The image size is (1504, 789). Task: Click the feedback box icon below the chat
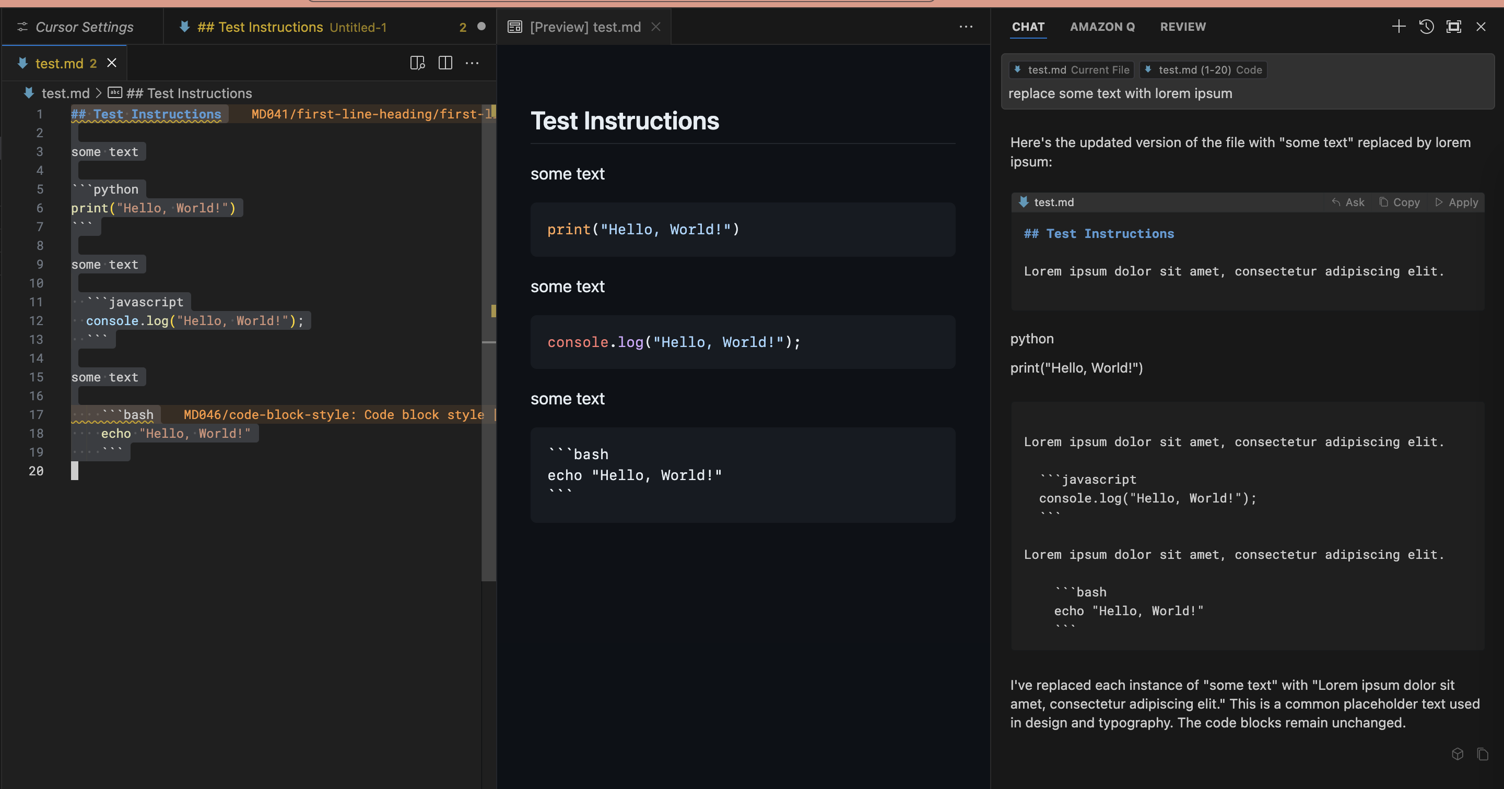tap(1458, 754)
